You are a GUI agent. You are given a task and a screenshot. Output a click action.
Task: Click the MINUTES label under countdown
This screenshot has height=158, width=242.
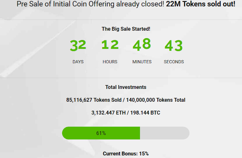[142, 62]
